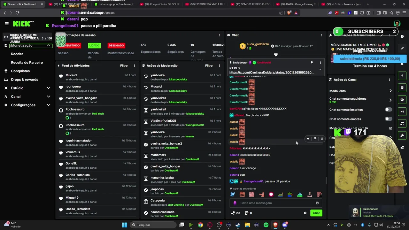
Task: Open Spotify from the taskbar
Action: click(266, 225)
